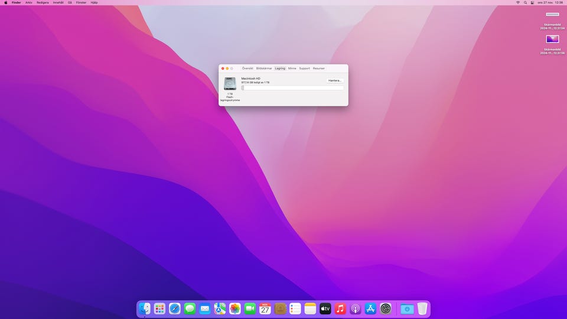Open the Gå menu

click(70, 2)
